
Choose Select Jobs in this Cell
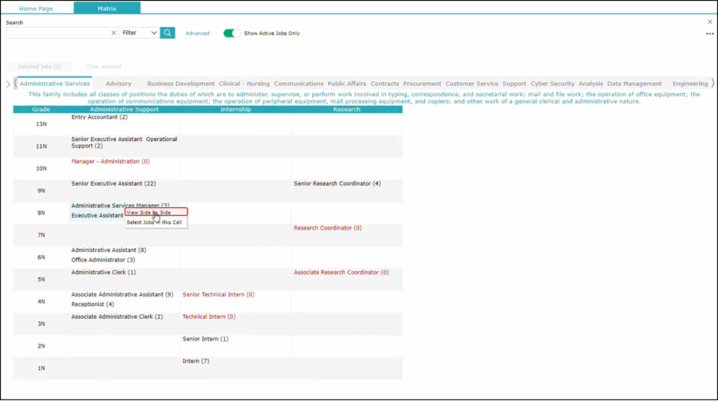(x=156, y=222)
